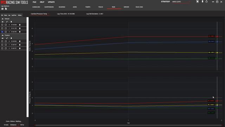Click the horizontal scrollbar below the charts

[x=128, y=126]
